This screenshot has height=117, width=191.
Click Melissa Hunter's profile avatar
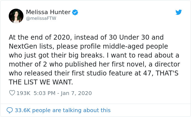[16, 16]
